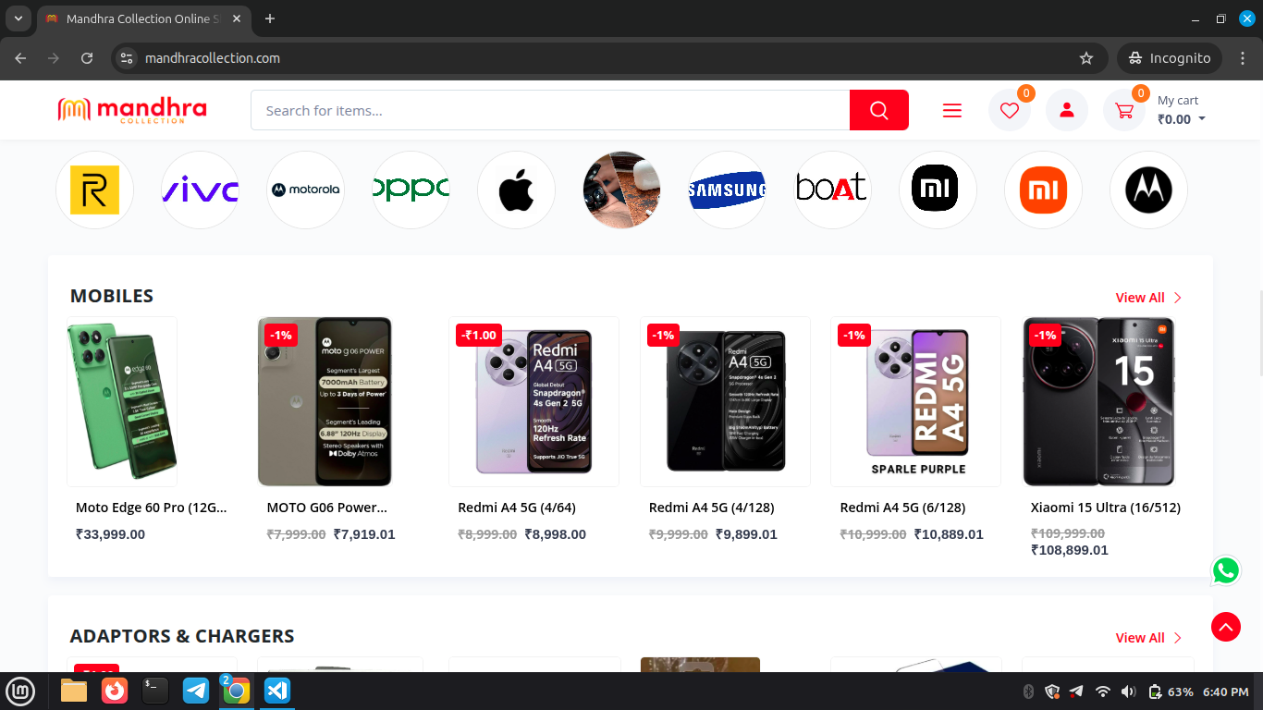Open the Samsung brand icon
The image size is (1263, 710).
click(x=727, y=190)
